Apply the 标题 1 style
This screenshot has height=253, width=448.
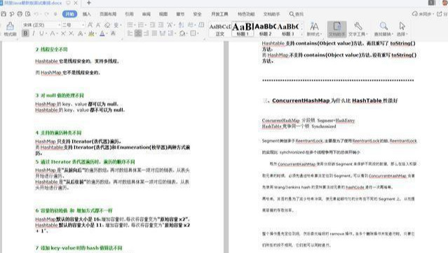coord(243,29)
